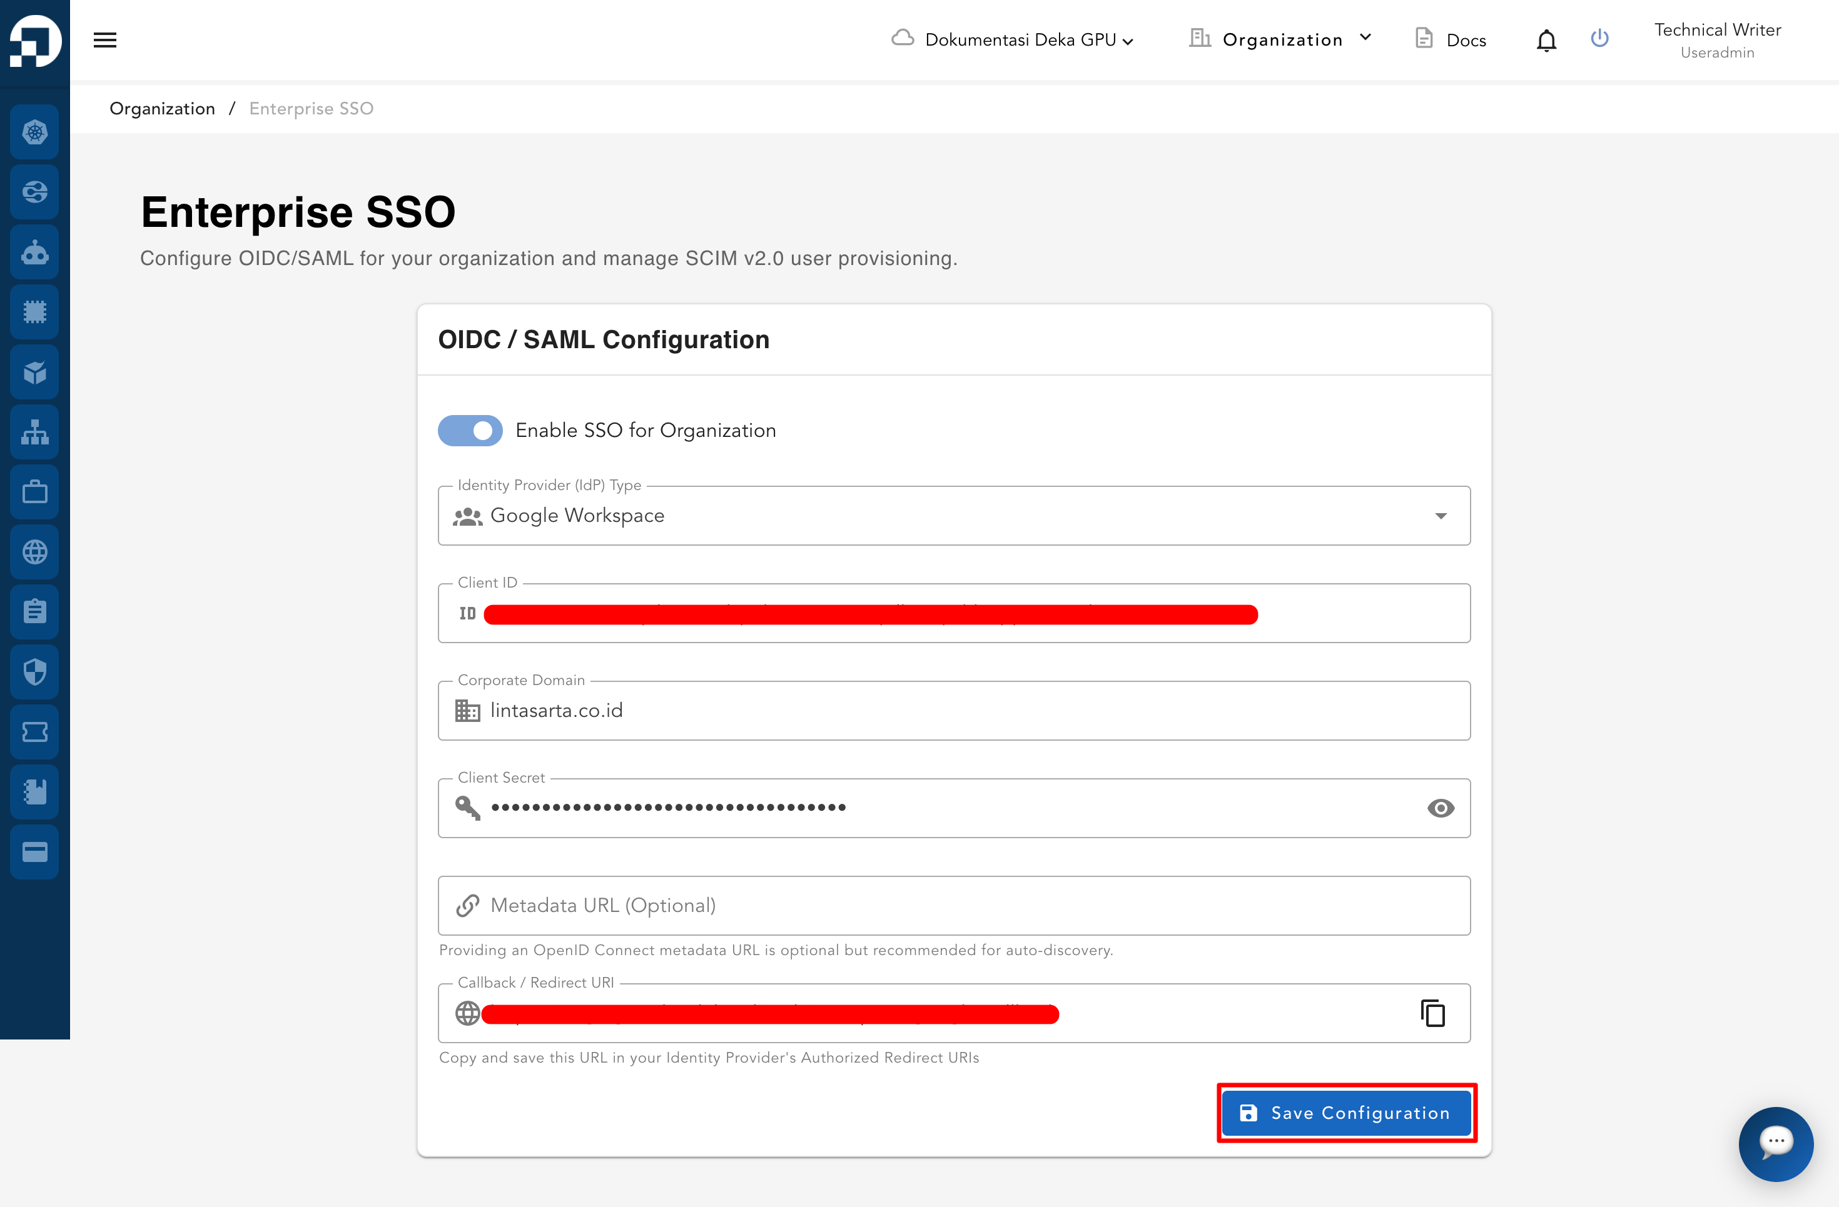Open the billing card sidebar icon
The width and height of the screenshot is (1839, 1207).
tap(35, 851)
